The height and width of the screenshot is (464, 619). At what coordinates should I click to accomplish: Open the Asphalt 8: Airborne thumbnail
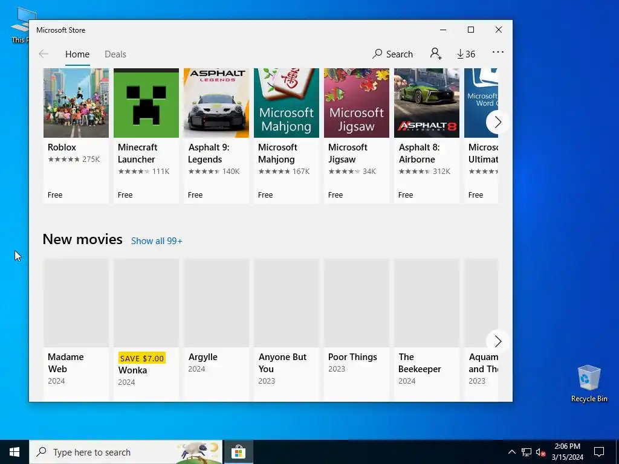point(427,103)
